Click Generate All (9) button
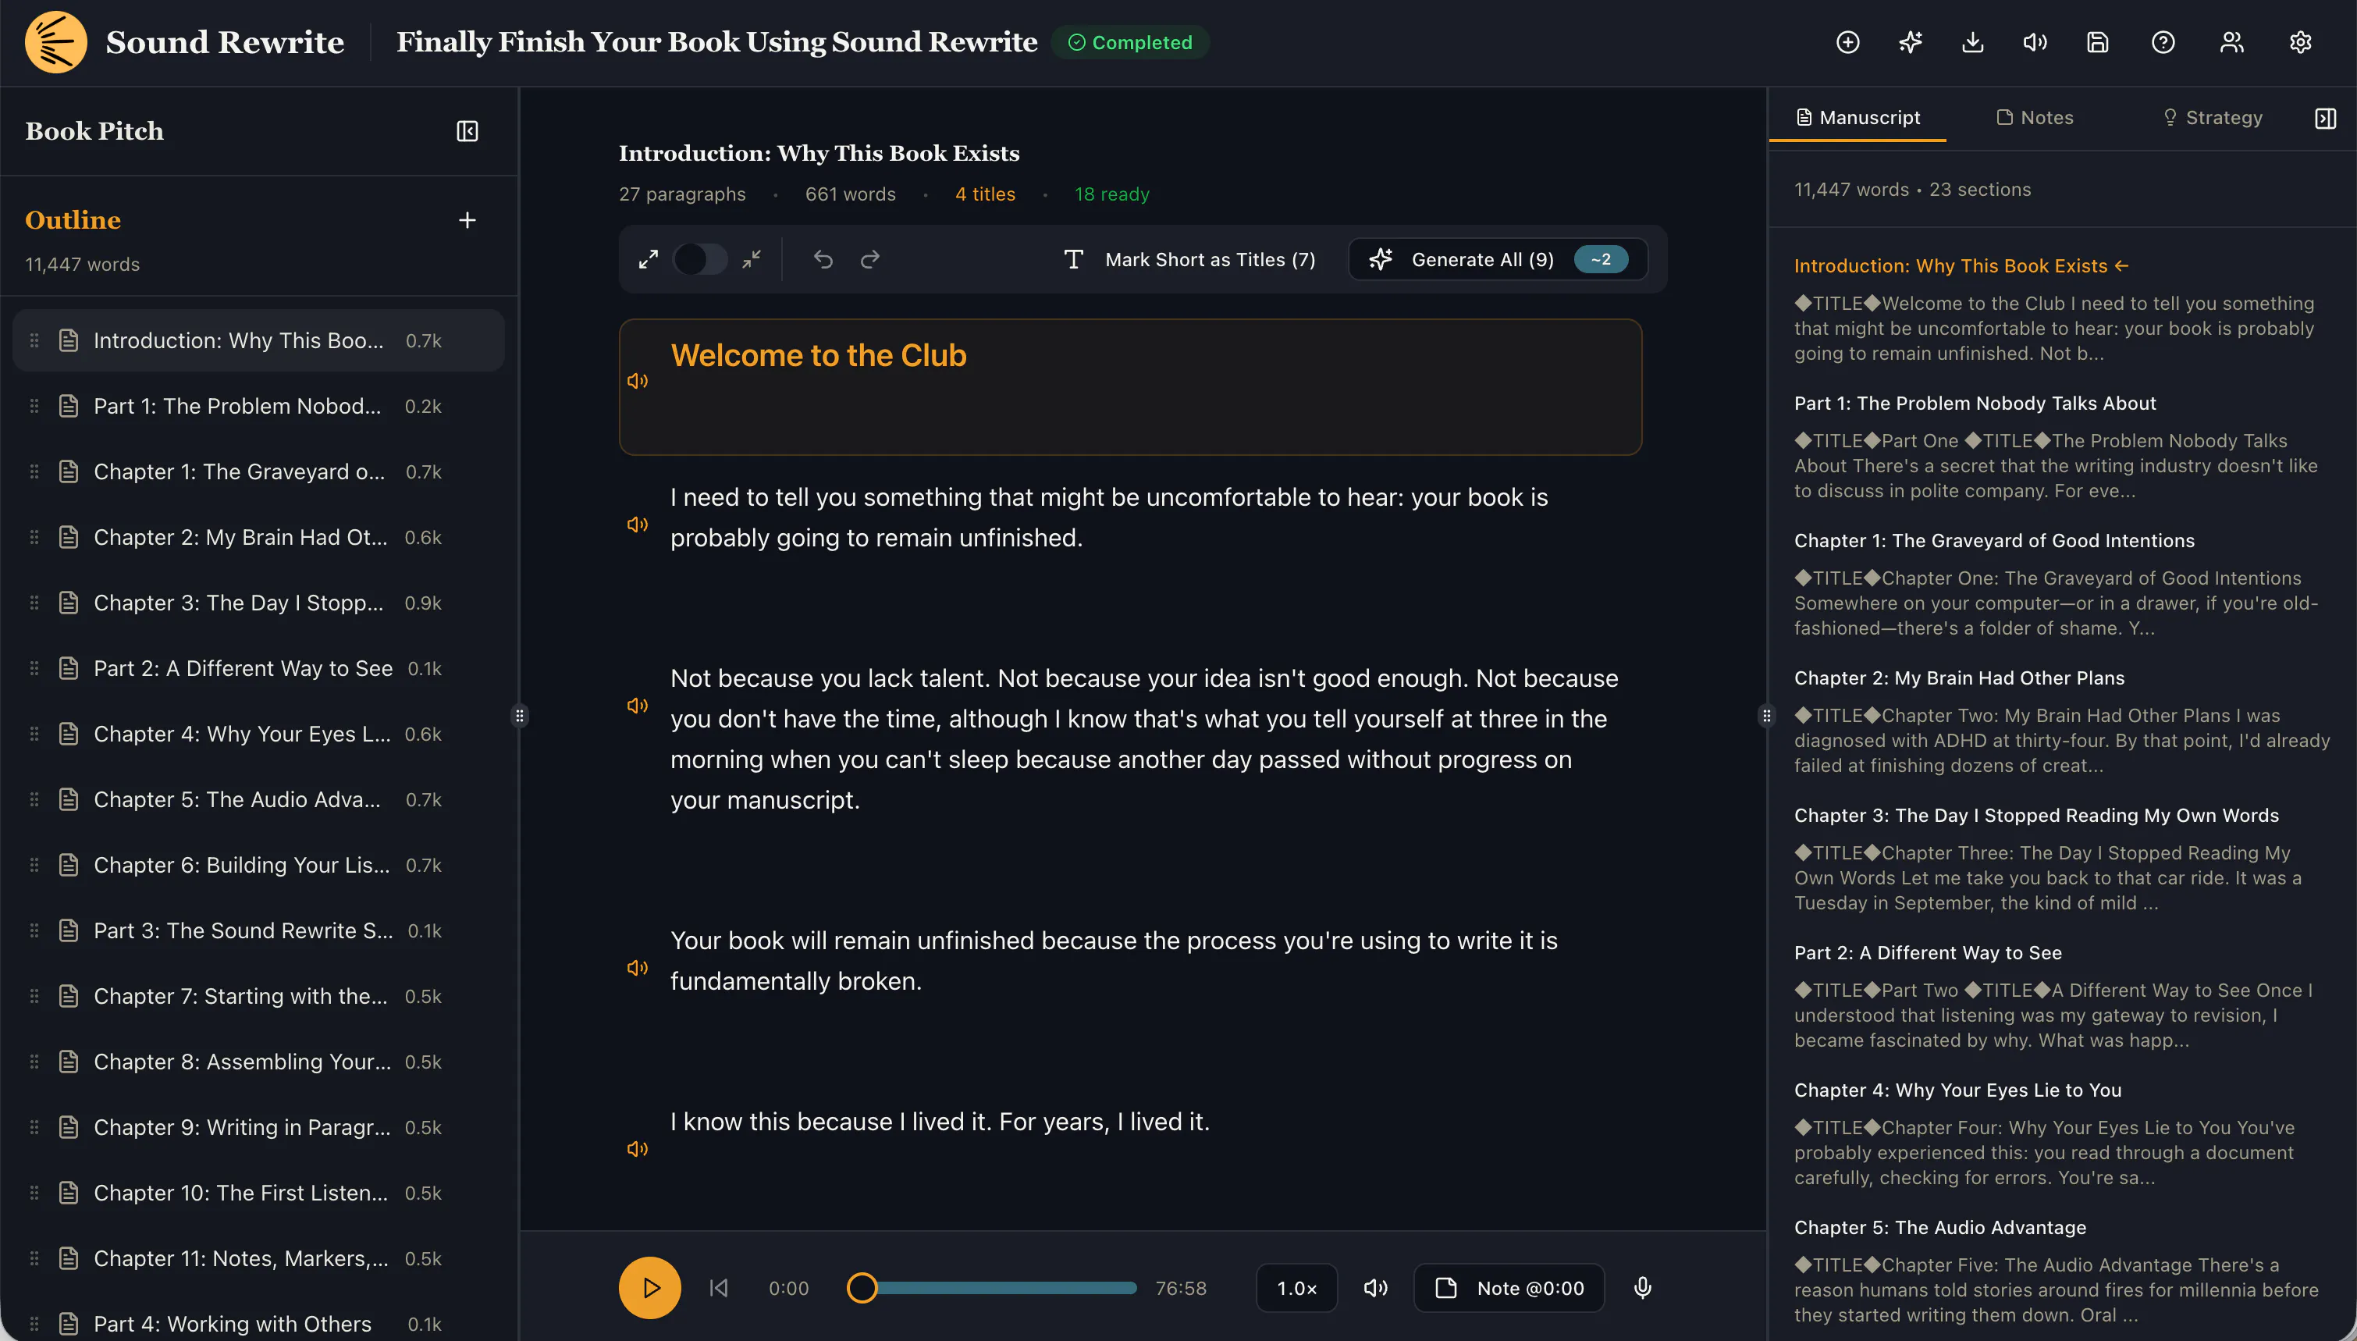 1499,260
